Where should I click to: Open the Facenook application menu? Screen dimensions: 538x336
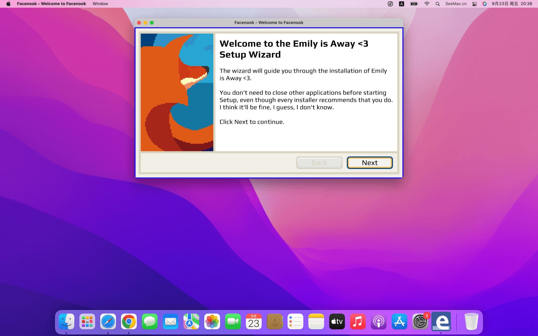[51, 4]
